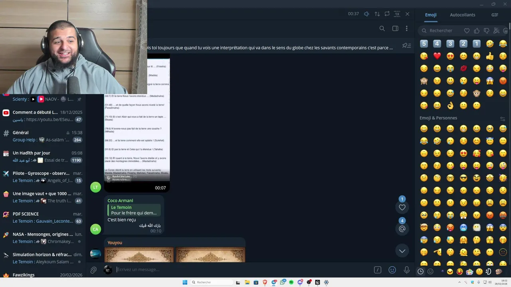Open the Général chat
Viewport: 511px width, 287px height.
(x=43, y=136)
